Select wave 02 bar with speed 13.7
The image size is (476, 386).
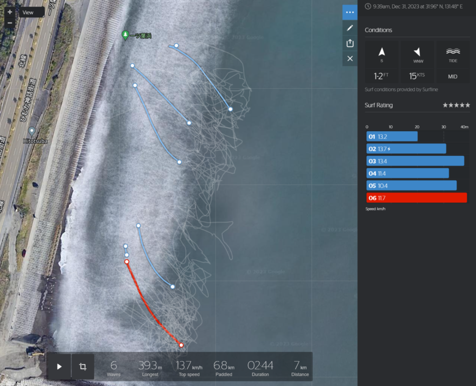click(406, 149)
